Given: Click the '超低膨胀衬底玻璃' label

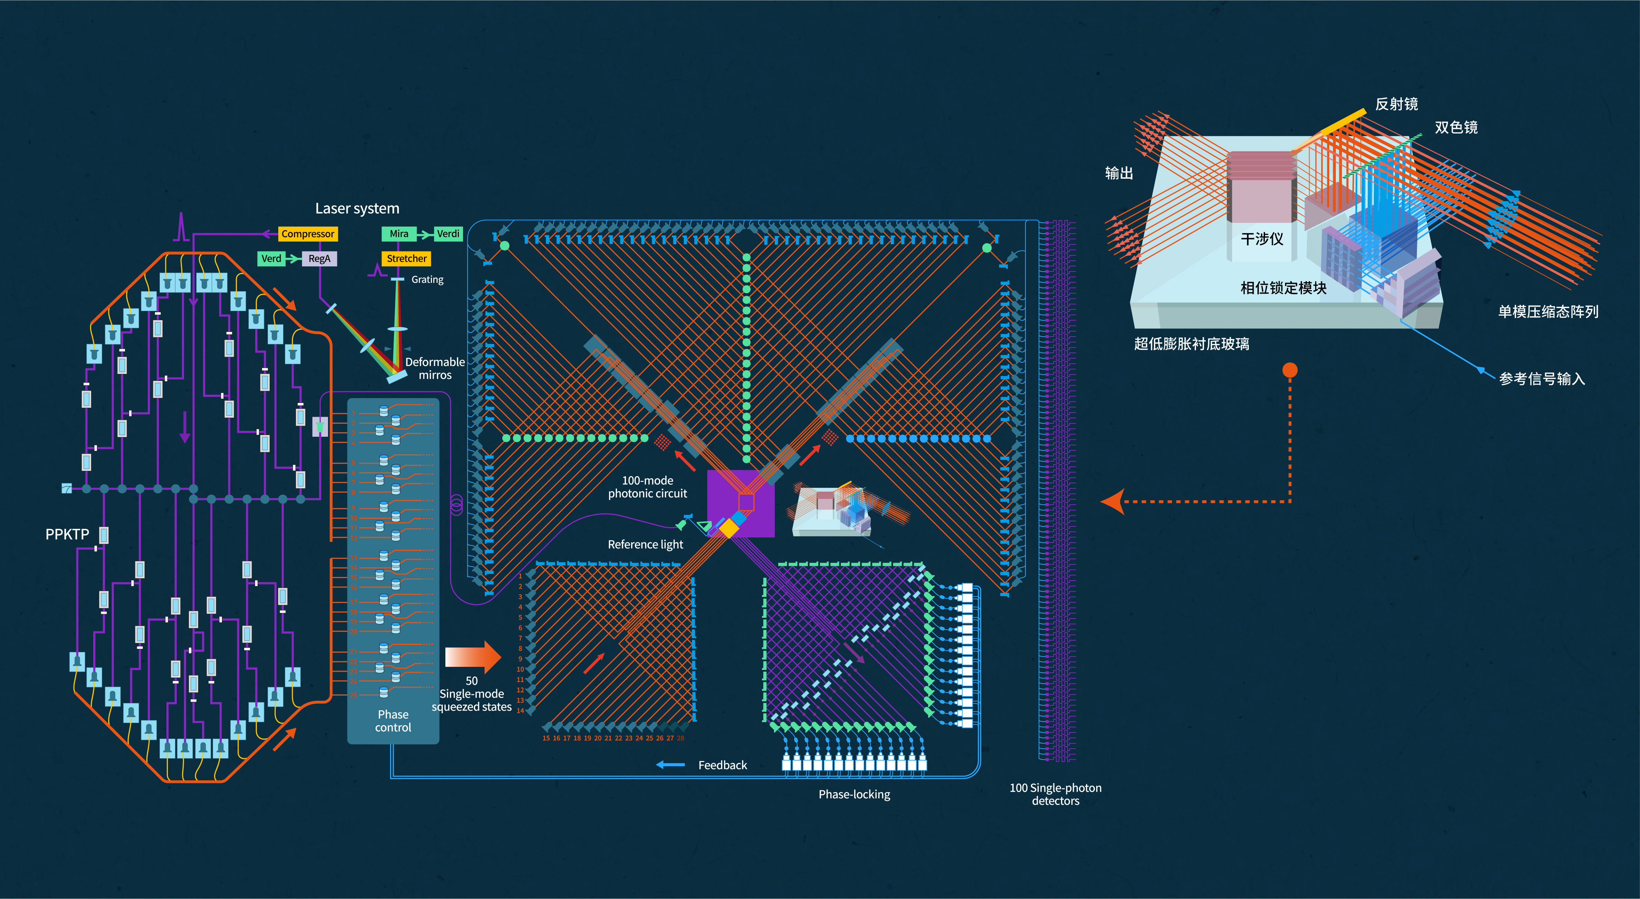Looking at the screenshot, I should [1191, 344].
